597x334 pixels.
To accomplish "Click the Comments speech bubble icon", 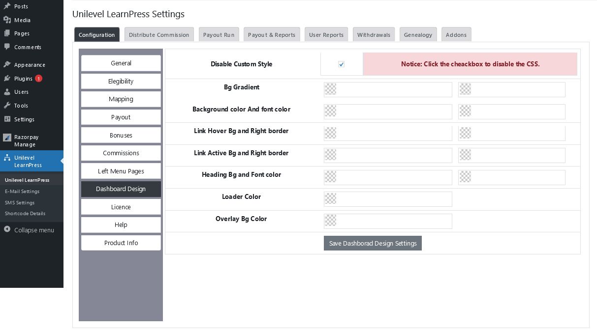I will click(7, 47).
